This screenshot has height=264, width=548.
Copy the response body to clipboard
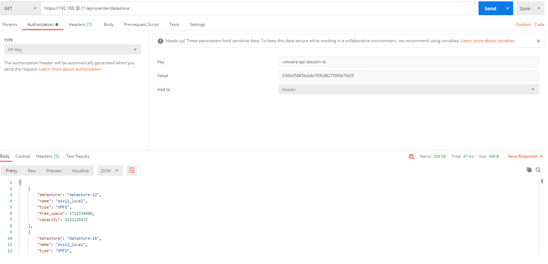pos(529,170)
